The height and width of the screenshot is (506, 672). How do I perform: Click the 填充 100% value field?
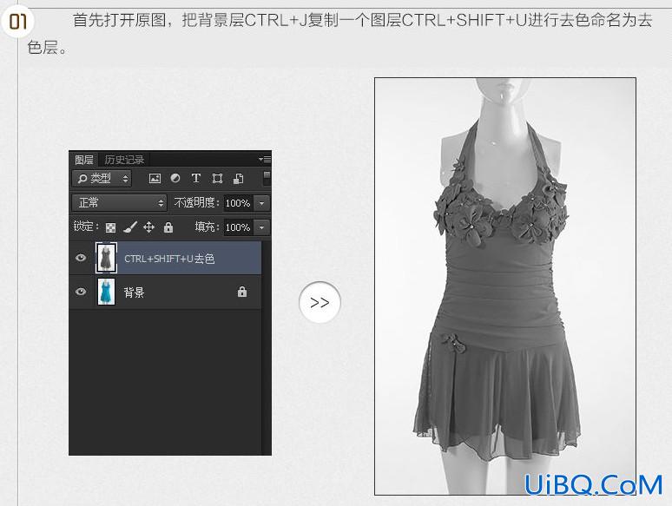[238, 227]
